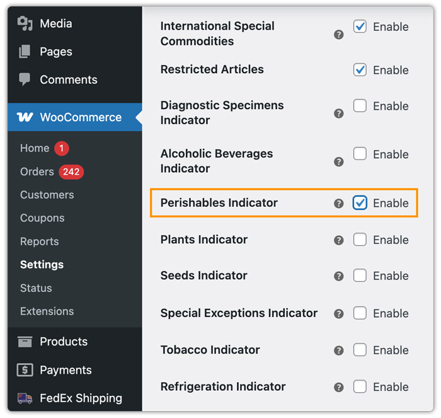The image size is (441, 418).
Task: Open the FedEx Shipping menu
Action: [x=75, y=398]
